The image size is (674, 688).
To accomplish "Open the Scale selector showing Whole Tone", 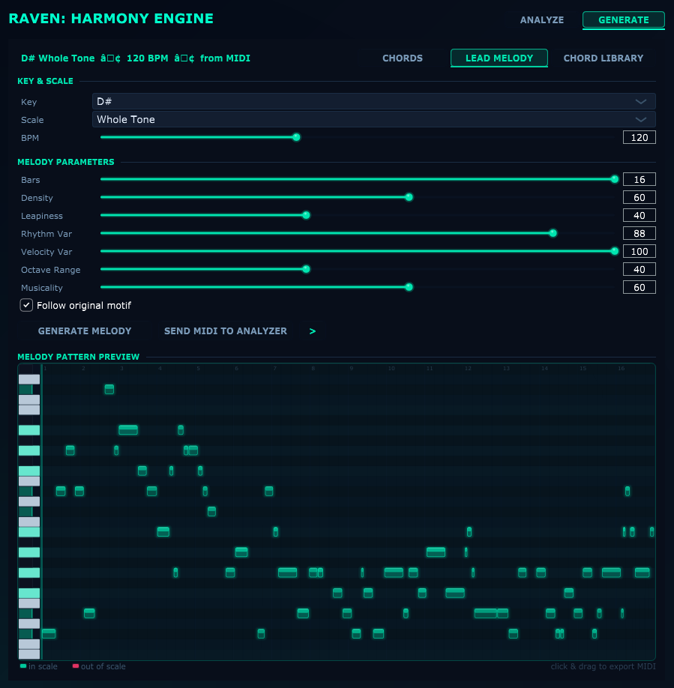I will (373, 118).
